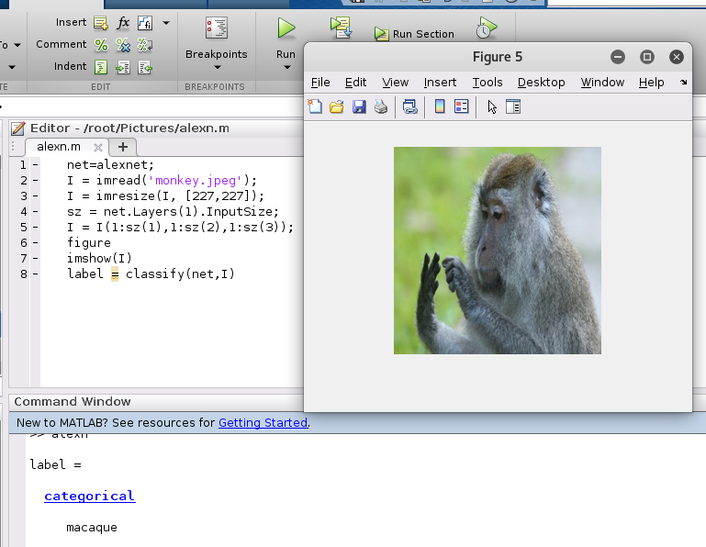Open the Getting Started link

(x=263, y=423)
